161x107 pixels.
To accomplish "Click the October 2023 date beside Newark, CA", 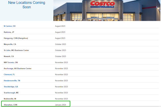I will pyautogui.click(x=61, y=56).
